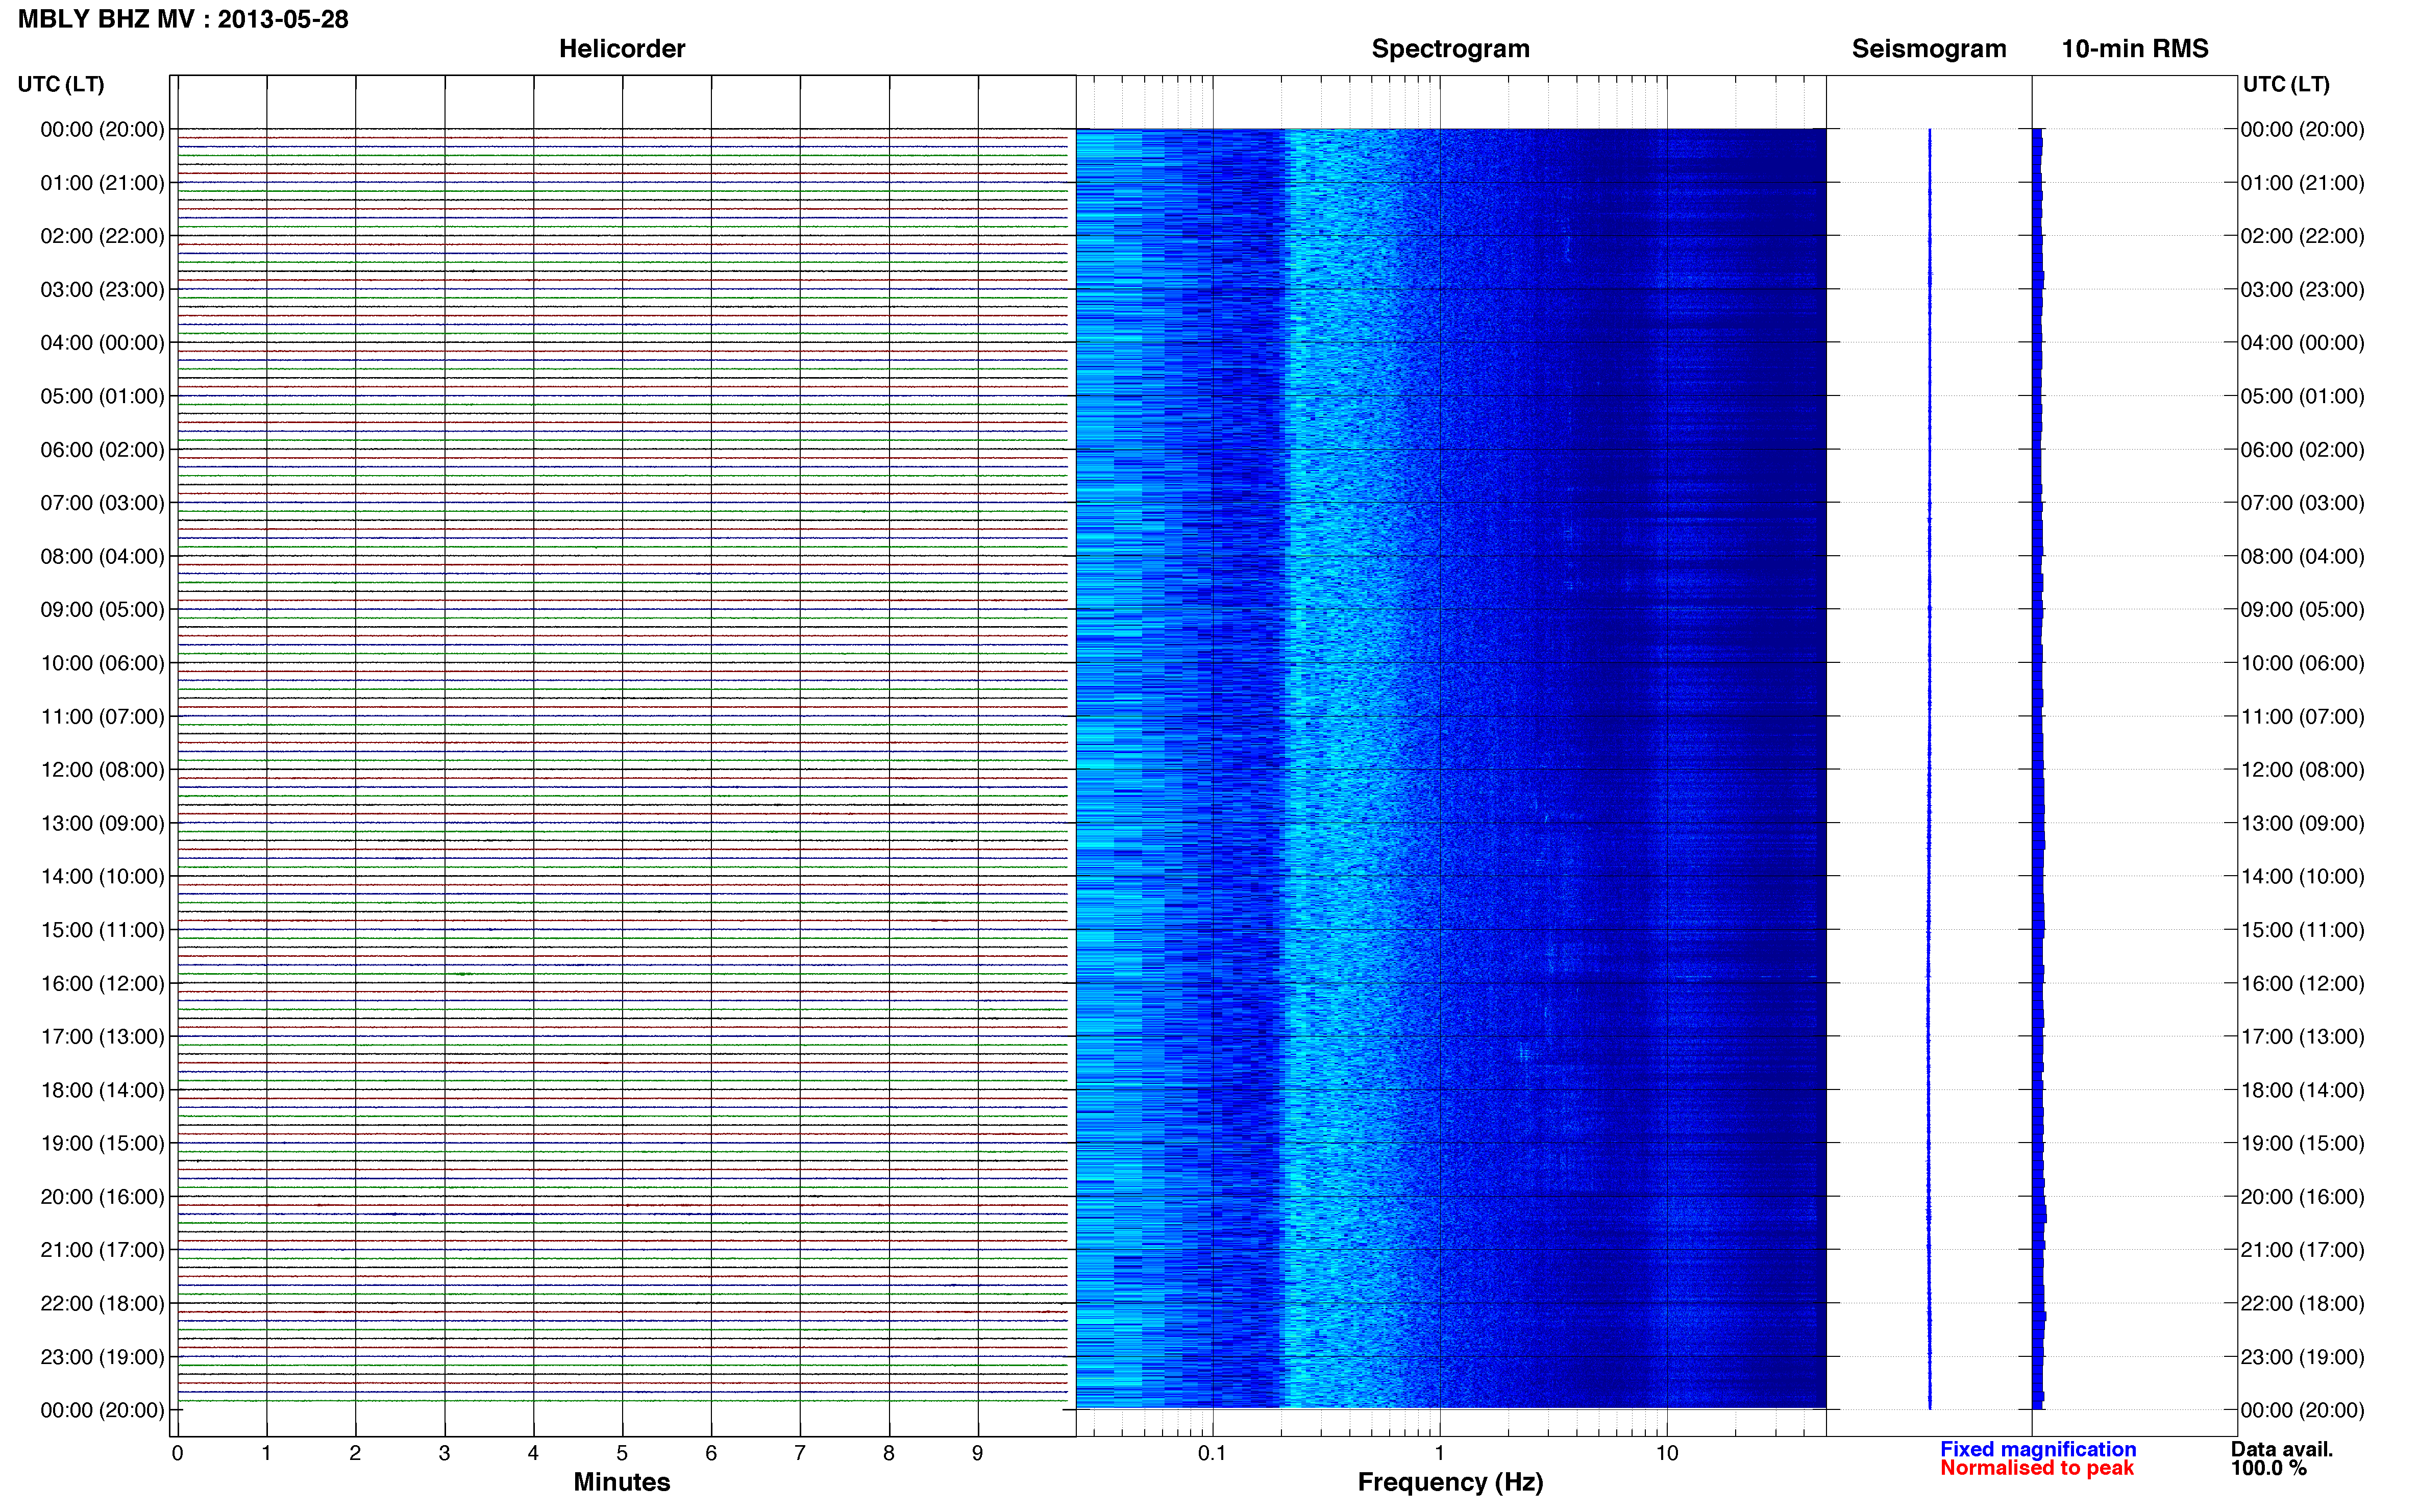Click the 'Helicorder' panel heading

pos(622,49)
